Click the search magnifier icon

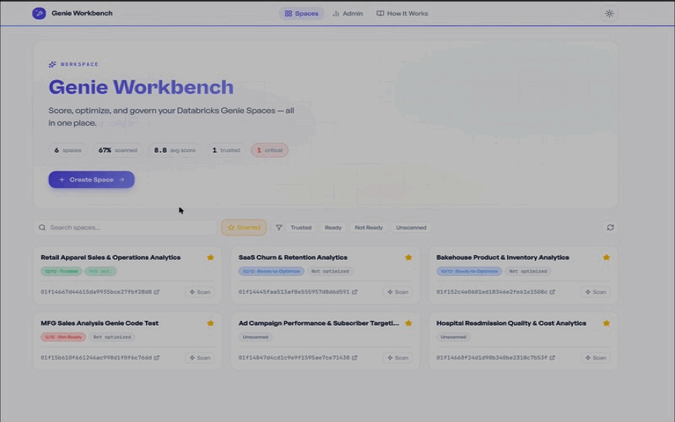point(42,227)
